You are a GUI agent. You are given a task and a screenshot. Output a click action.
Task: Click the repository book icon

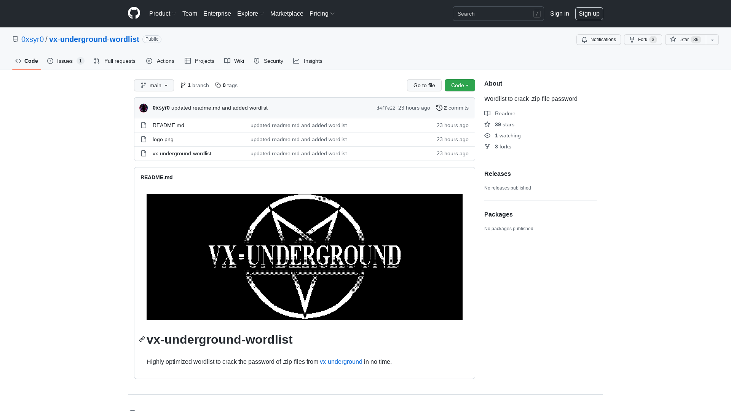pyautogui.click(x=15, y=39)
